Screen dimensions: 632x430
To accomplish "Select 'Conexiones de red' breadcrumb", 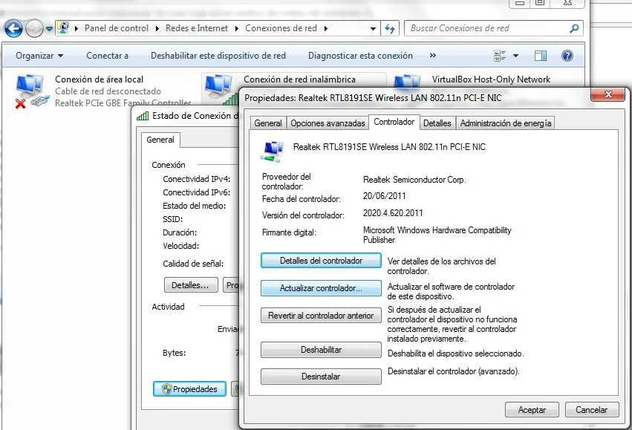I will coord(281,28).
